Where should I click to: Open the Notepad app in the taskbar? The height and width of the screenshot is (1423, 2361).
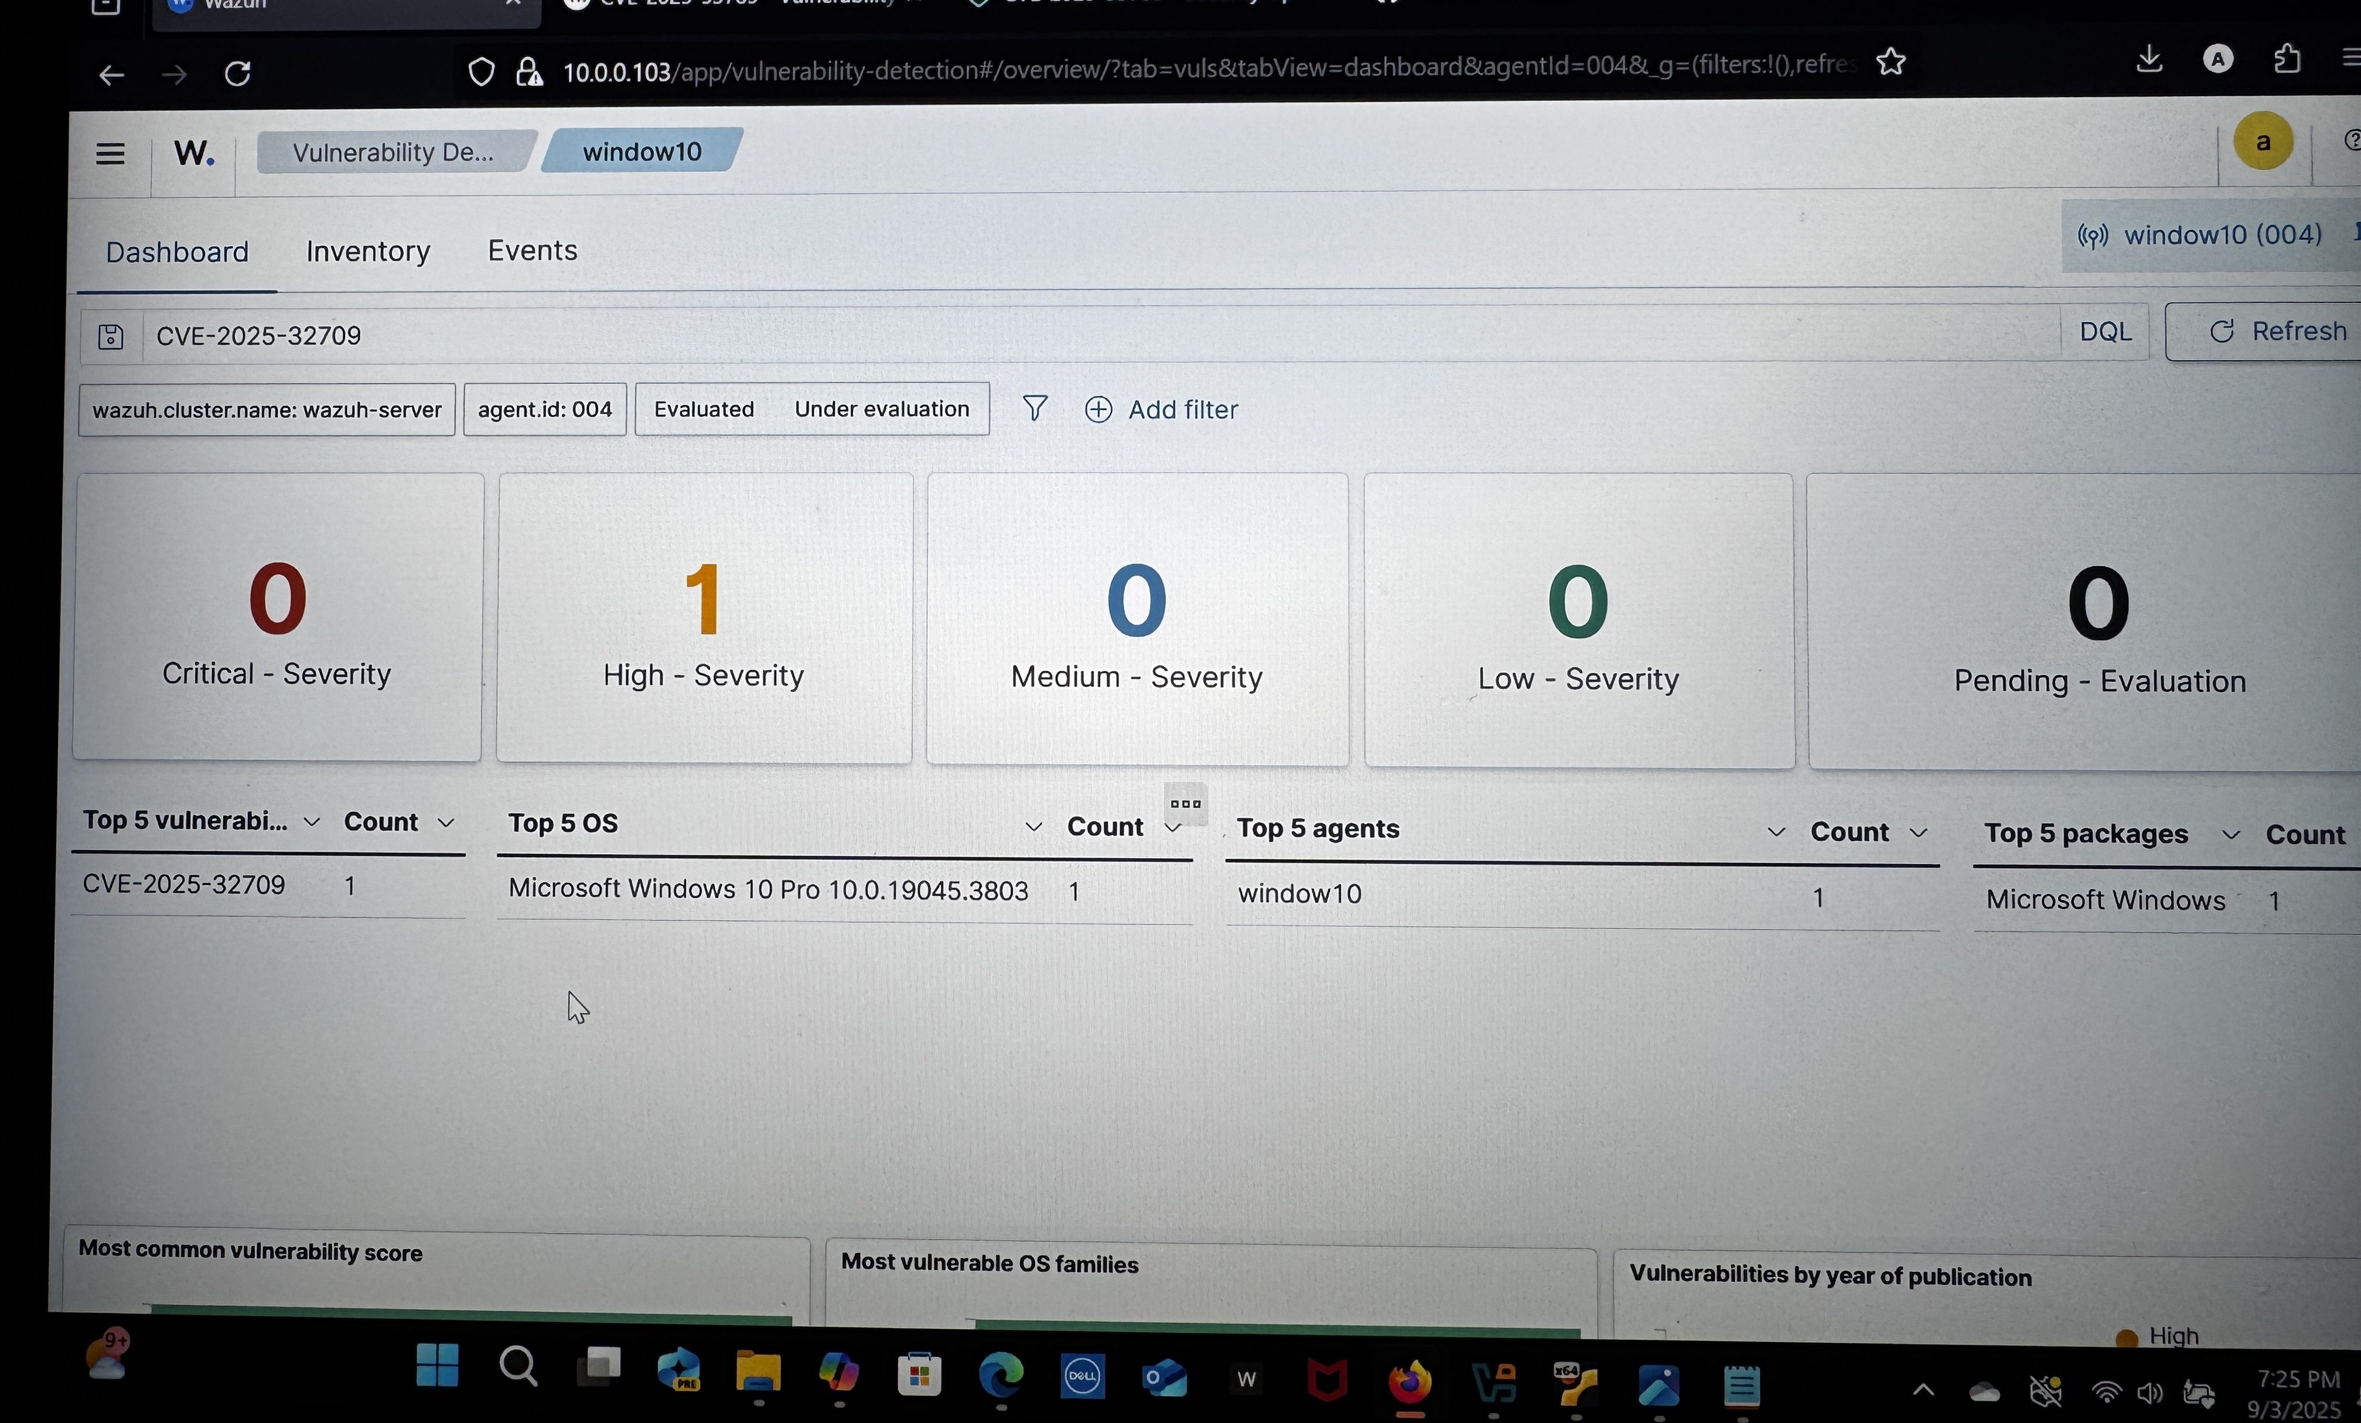click(1741, 1387)
